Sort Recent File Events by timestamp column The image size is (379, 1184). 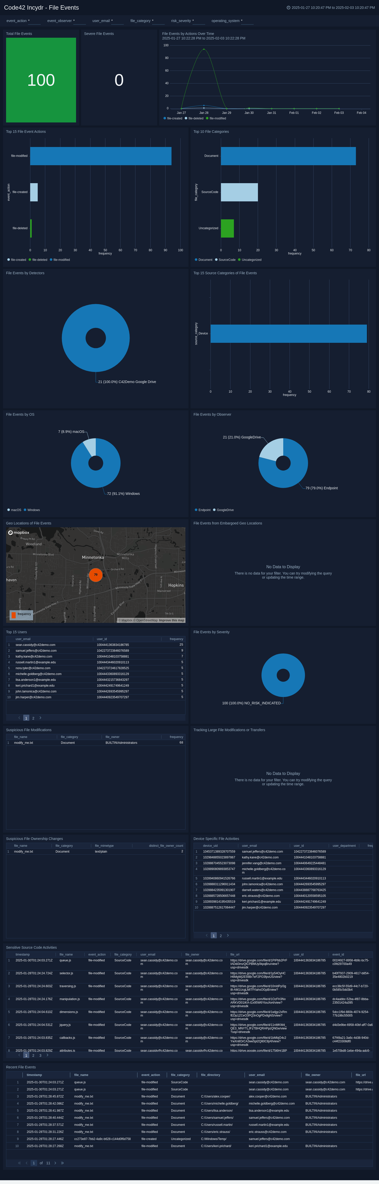(x=34, y=1075)
